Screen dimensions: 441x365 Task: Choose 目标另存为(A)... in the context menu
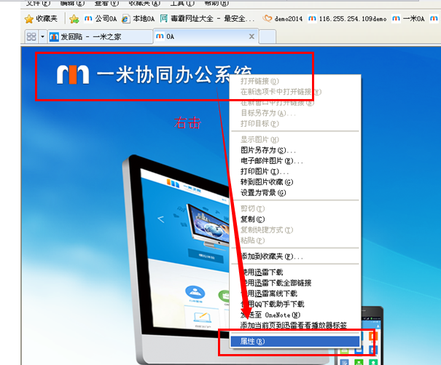tap(295, 113)
